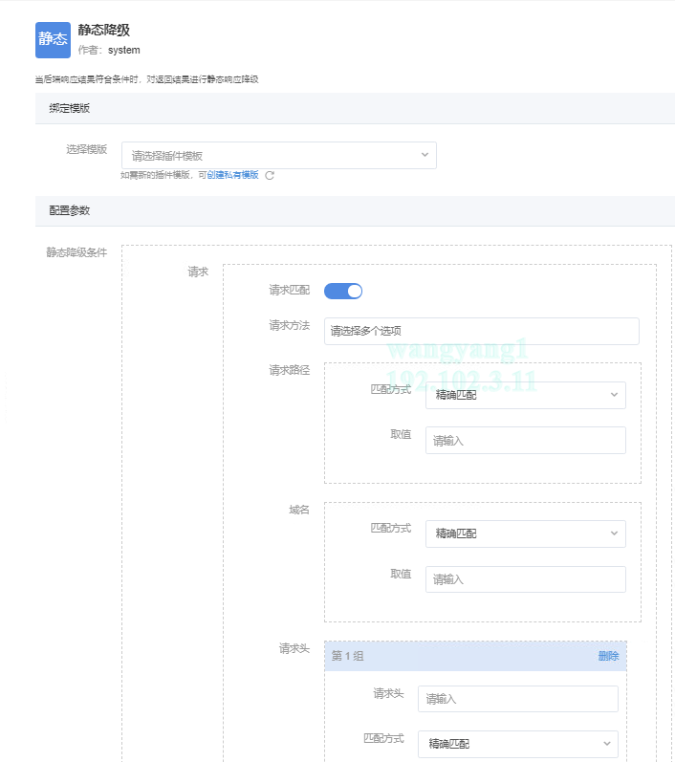Click the blue 静态 plugin logo icon
675x762 pixels.
[x=53, y=39]
